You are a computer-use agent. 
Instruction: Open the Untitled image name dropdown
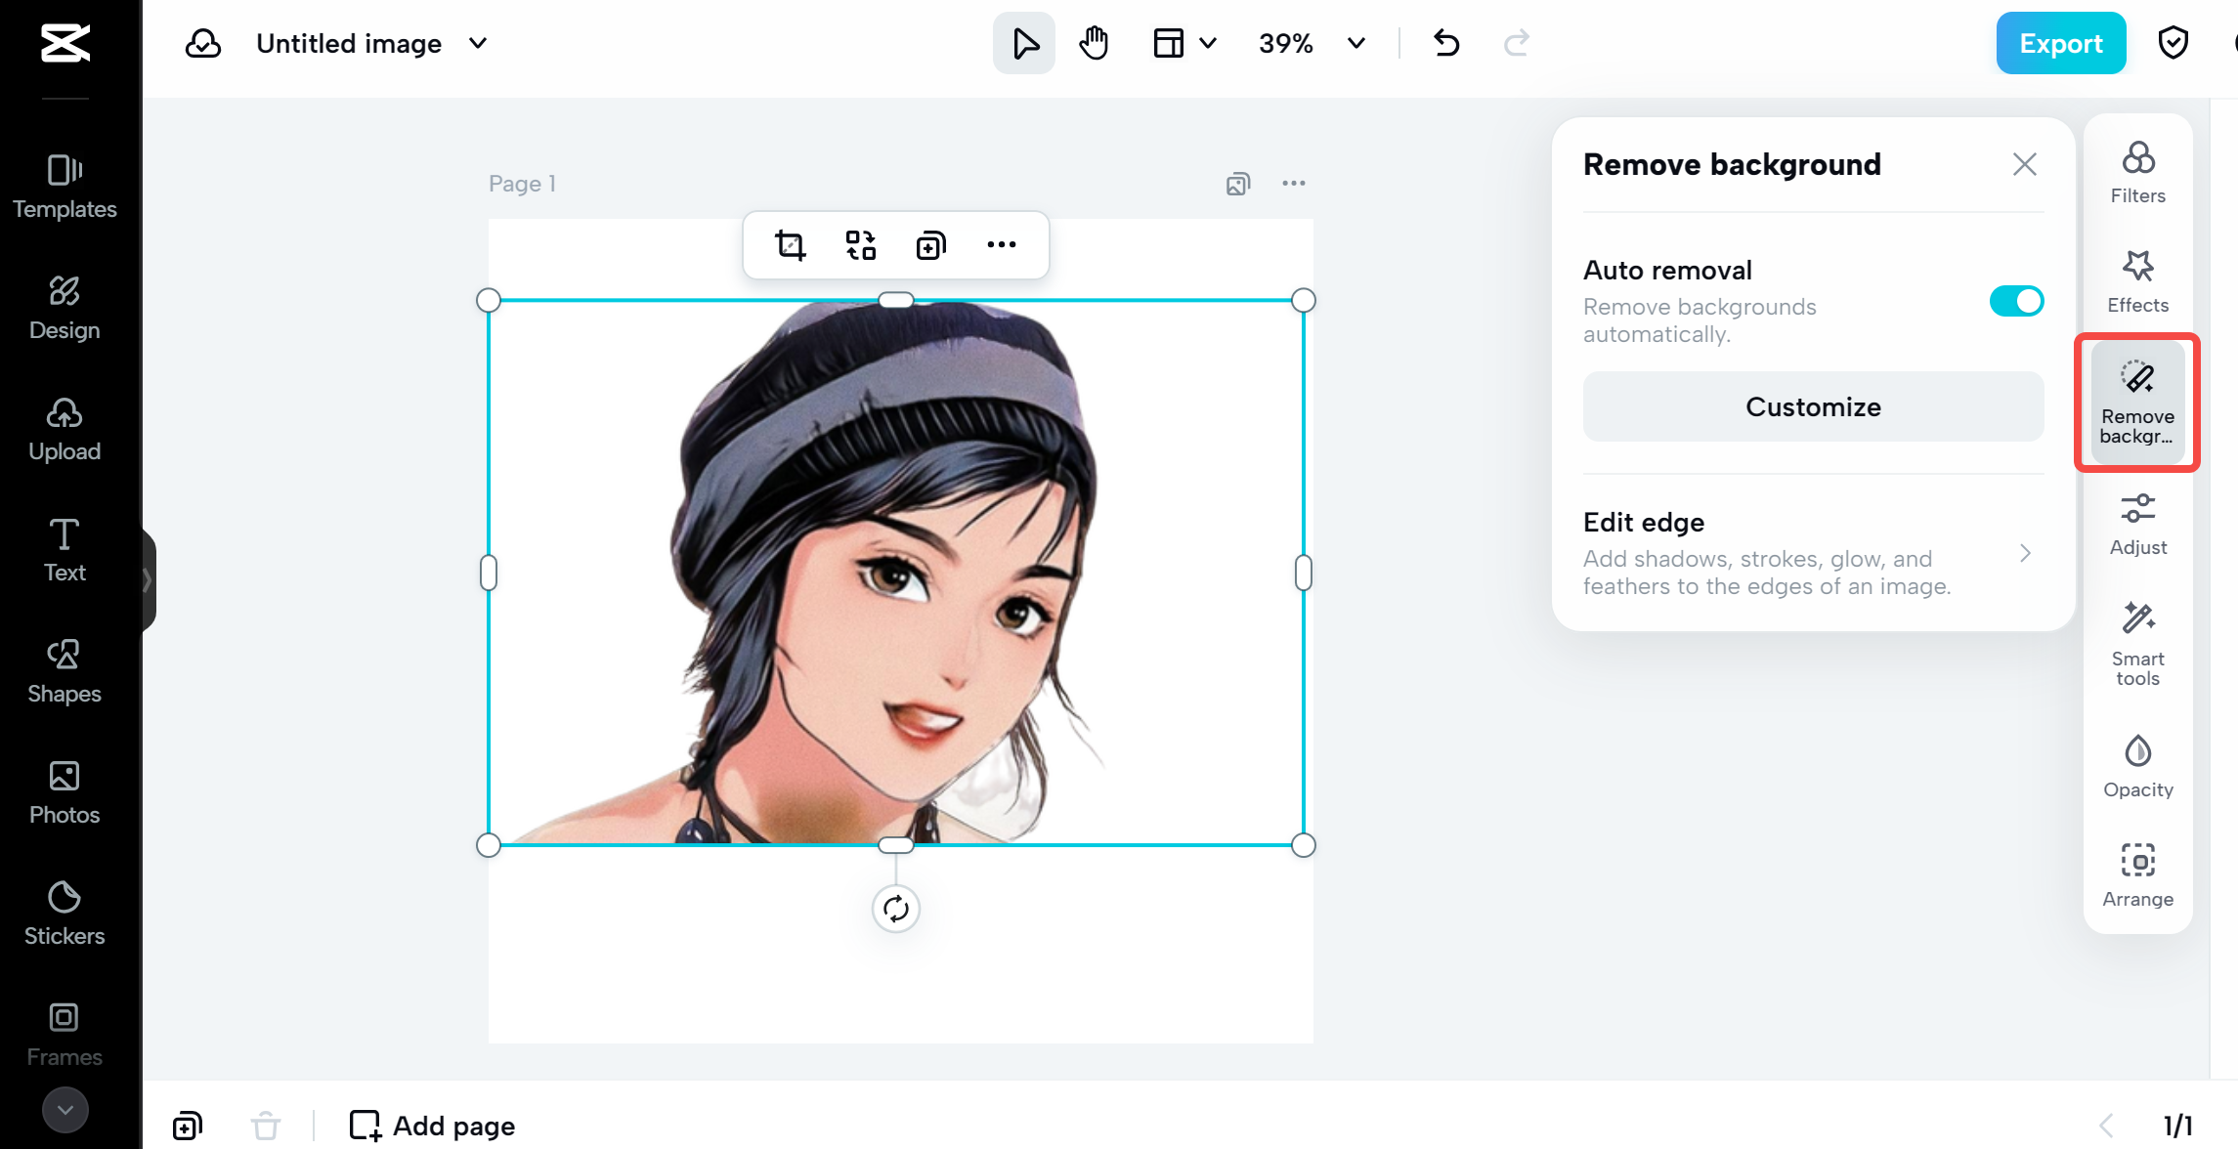point(478,44)
